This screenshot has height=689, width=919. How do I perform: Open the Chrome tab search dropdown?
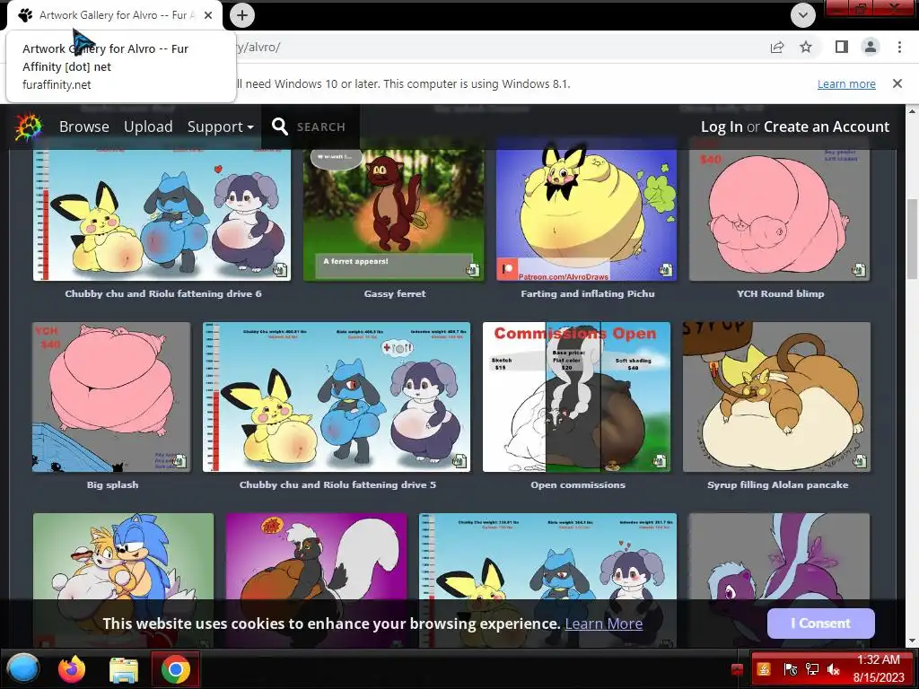[803, 15]
